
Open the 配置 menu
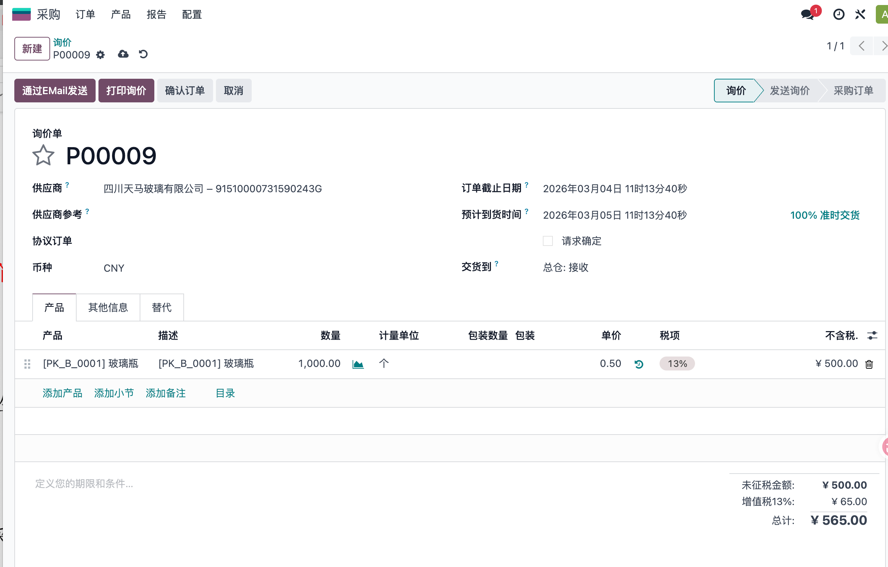(192, 14)
